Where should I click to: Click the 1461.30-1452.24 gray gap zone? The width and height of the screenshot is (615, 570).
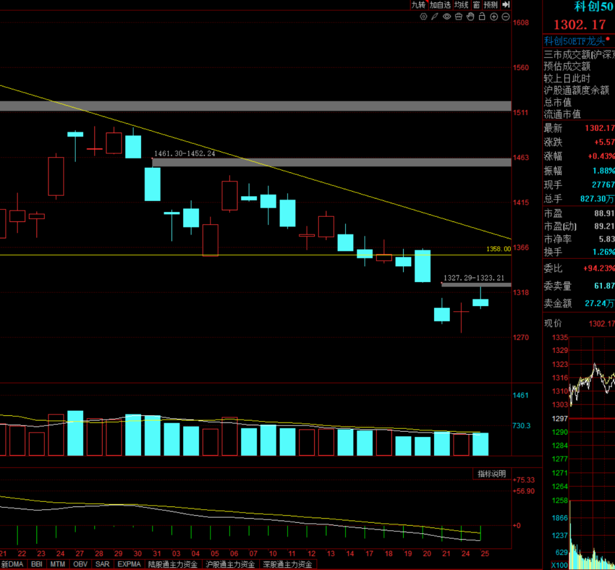tap(331, 162)
